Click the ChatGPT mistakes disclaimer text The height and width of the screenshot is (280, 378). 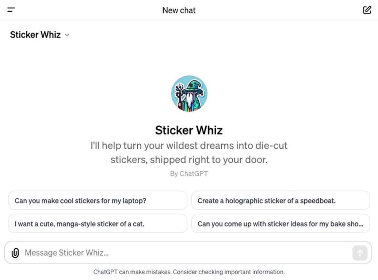tap(189, 272)
